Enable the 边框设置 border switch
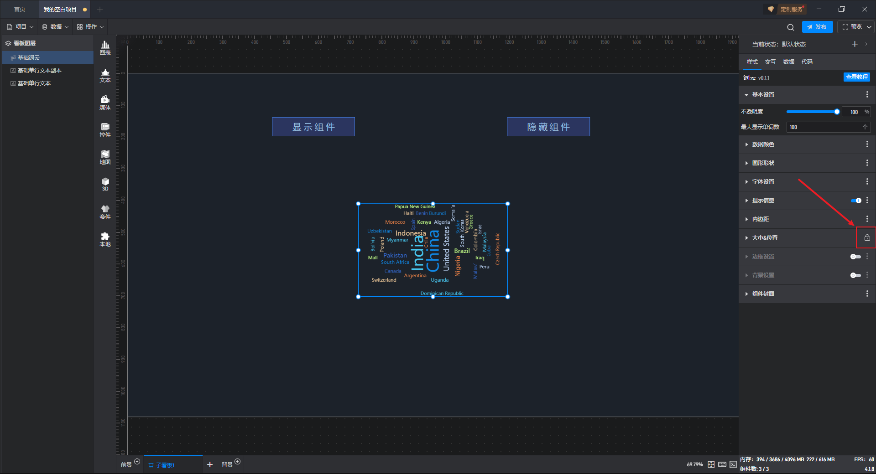Screen dimensions: 876x474 click(855, 257)
